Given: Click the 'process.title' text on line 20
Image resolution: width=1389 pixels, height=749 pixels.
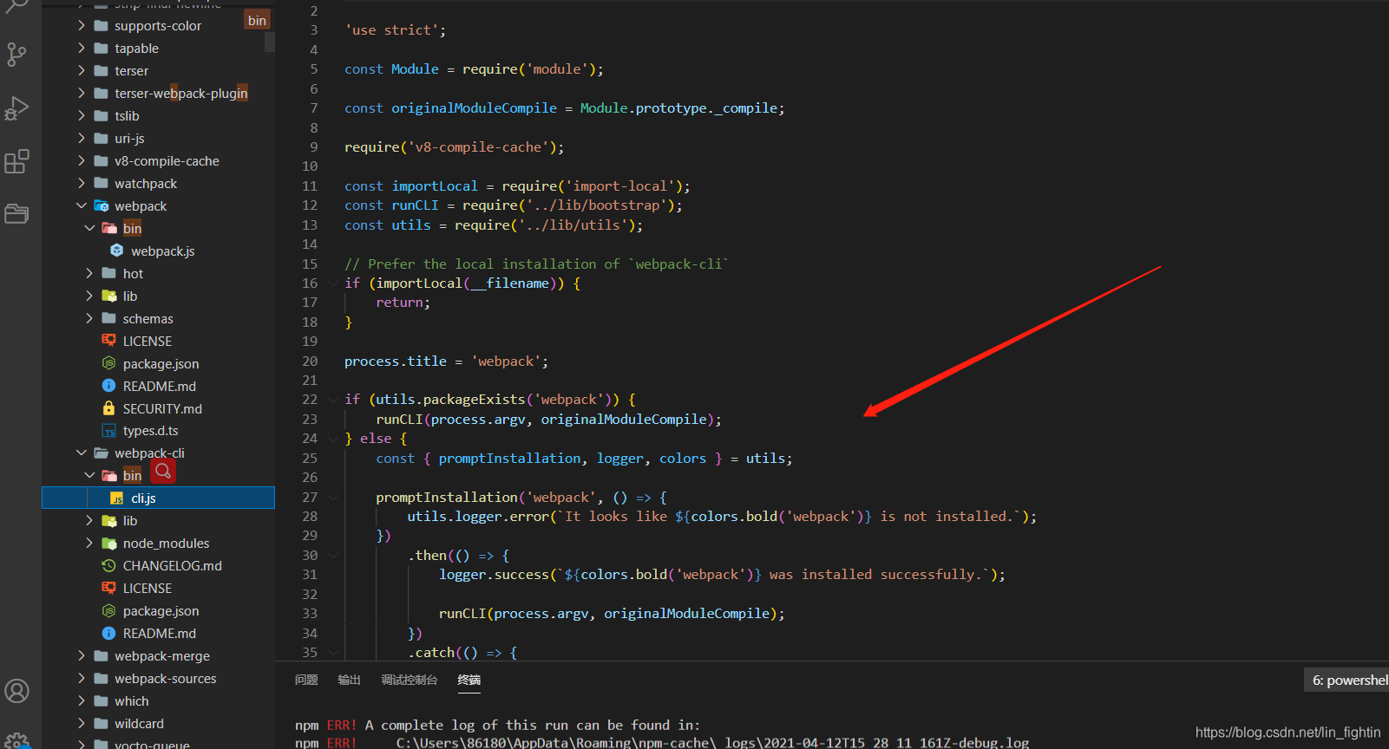Looking at the screenshot, I should (396, 361).
